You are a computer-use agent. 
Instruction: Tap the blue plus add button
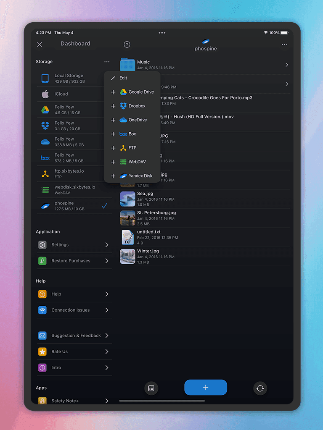[x=206, y=387]
